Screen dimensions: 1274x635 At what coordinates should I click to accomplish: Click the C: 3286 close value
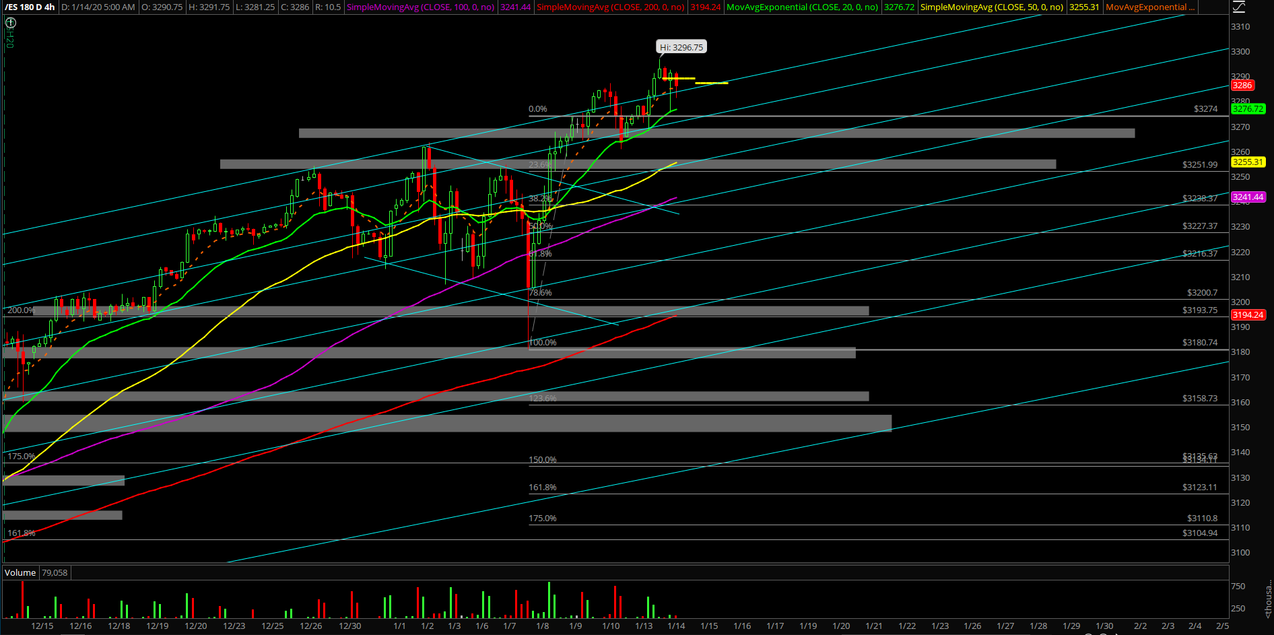(295, 7)
